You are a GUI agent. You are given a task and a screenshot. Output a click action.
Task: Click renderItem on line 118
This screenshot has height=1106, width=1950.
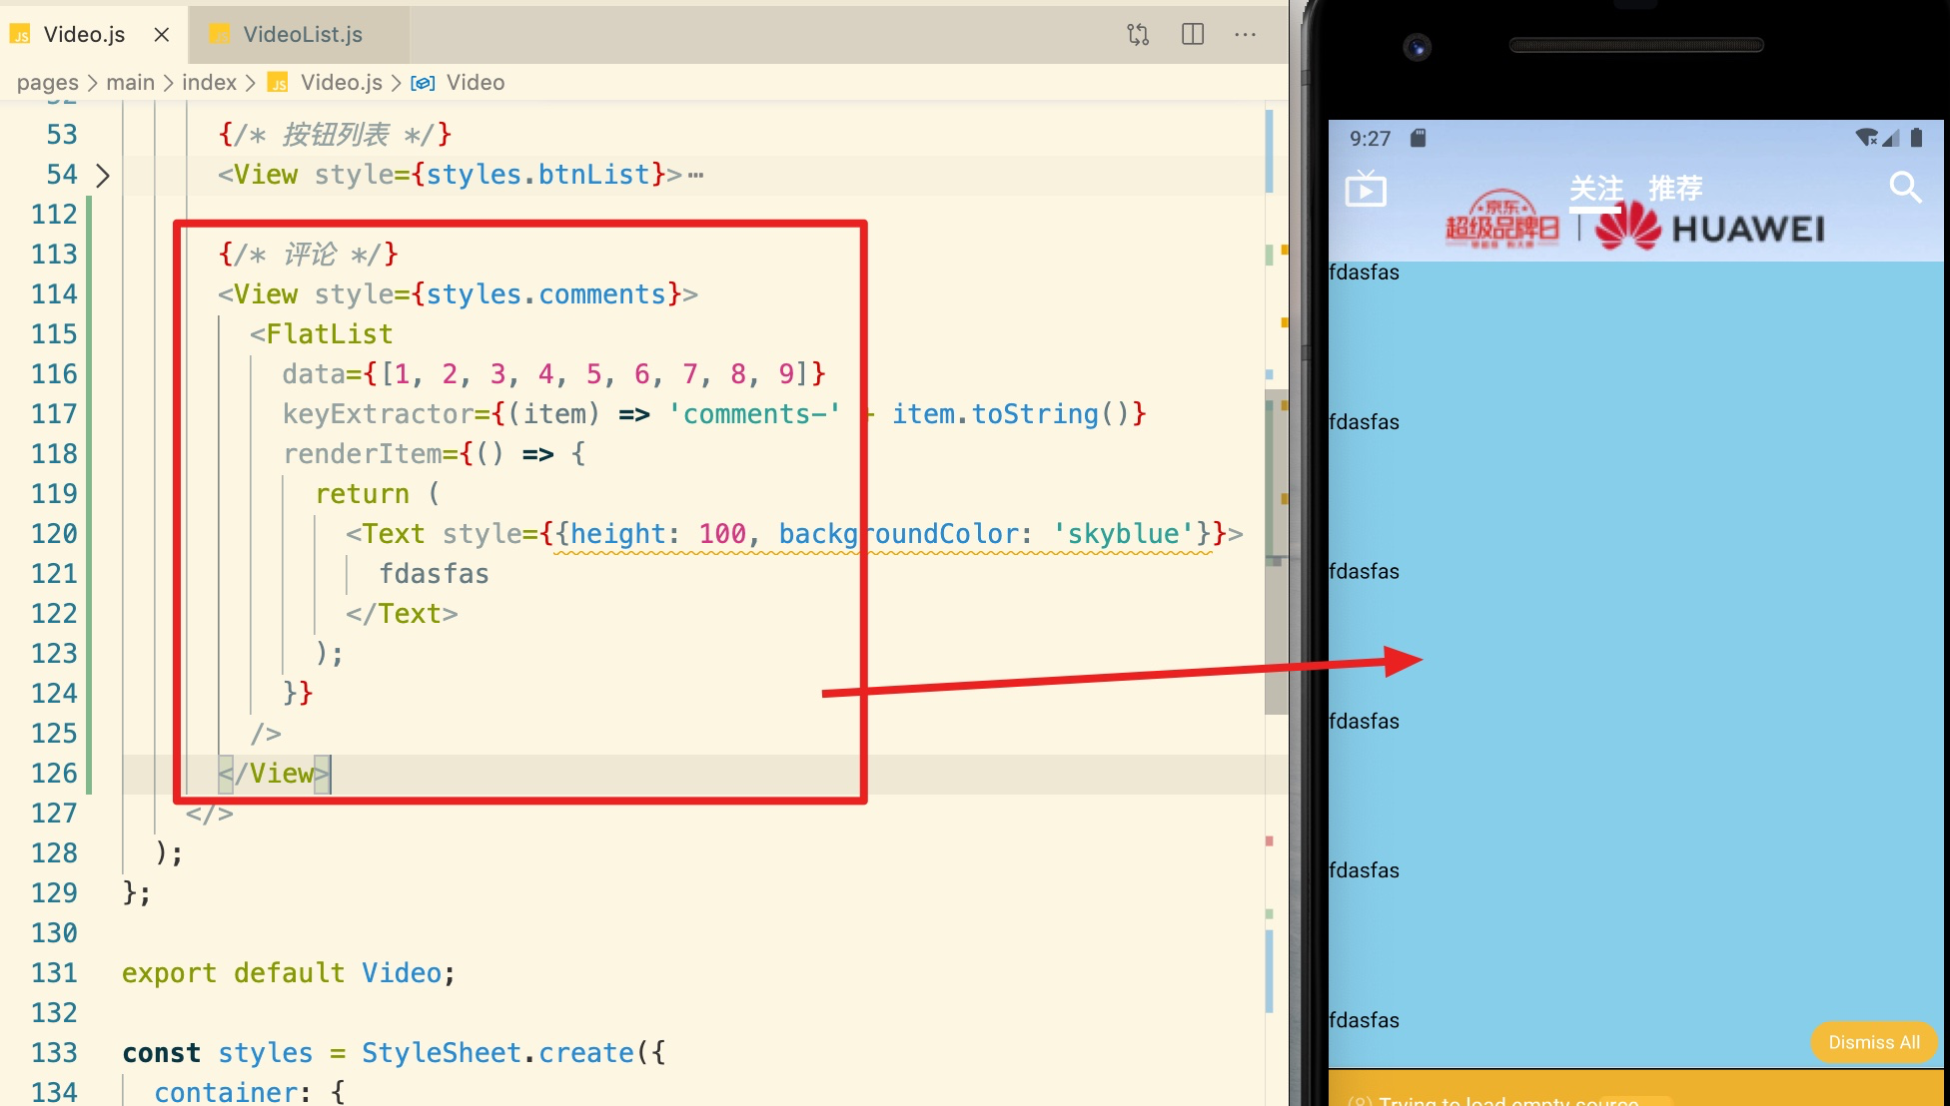tap(362, 454)
